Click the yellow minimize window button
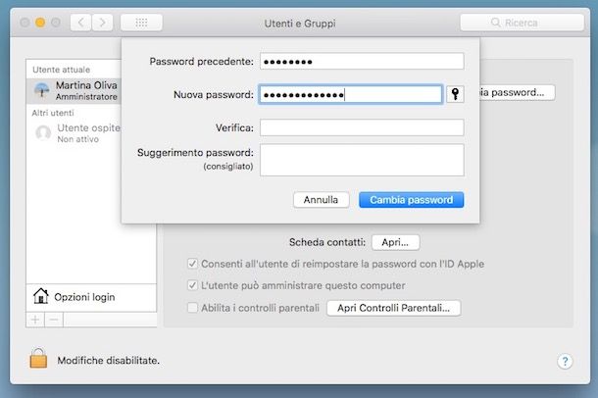This screenshot has height=398, width=598. (40, 23)
